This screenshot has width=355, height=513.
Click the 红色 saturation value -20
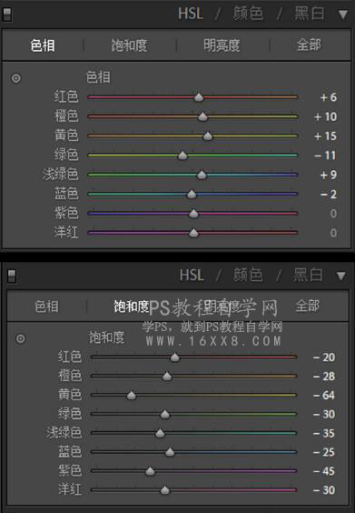click(x=324, y=357)
